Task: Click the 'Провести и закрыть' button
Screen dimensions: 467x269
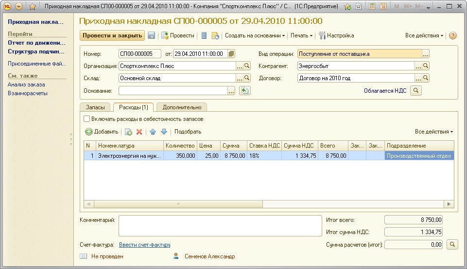Action: [112, 35]
